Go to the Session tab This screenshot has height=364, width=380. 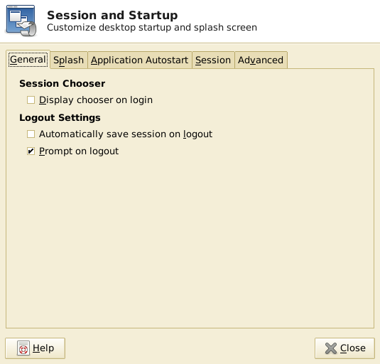click(x=213, y=60)
